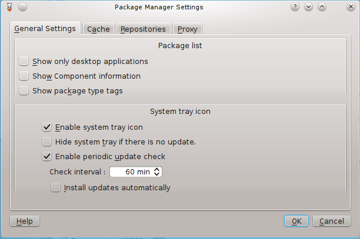360x239 pixels.
Task: Open the Repositories tab
Action: (x=144, y=29)
